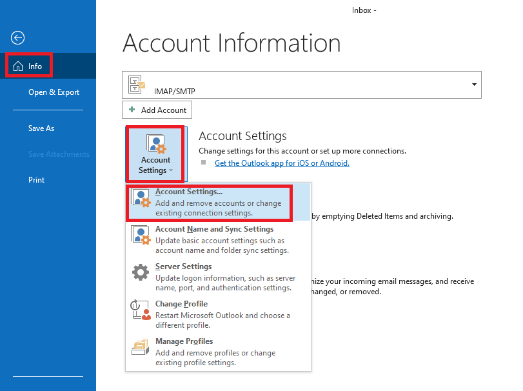Viewport: 523px width, 391px height.
Task: Click the Server Settings gear icon
Action: [x=141, y=272]
